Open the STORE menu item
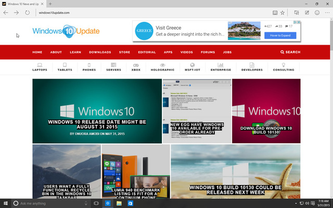 click(124, 52)
